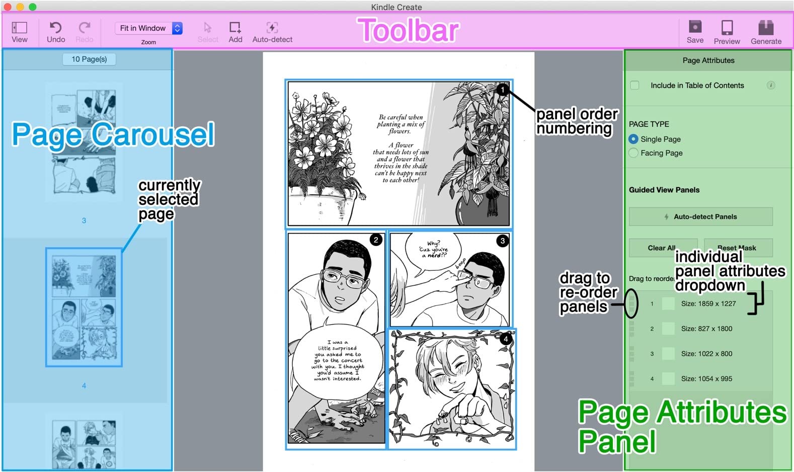Select the 'Size: 1054 x 995' panel row
Screen dimensions: 794x472
pos(700,379)
